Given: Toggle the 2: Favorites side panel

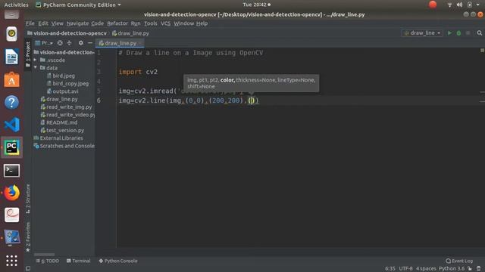Looking at the screenshot, I should [28, 236].
